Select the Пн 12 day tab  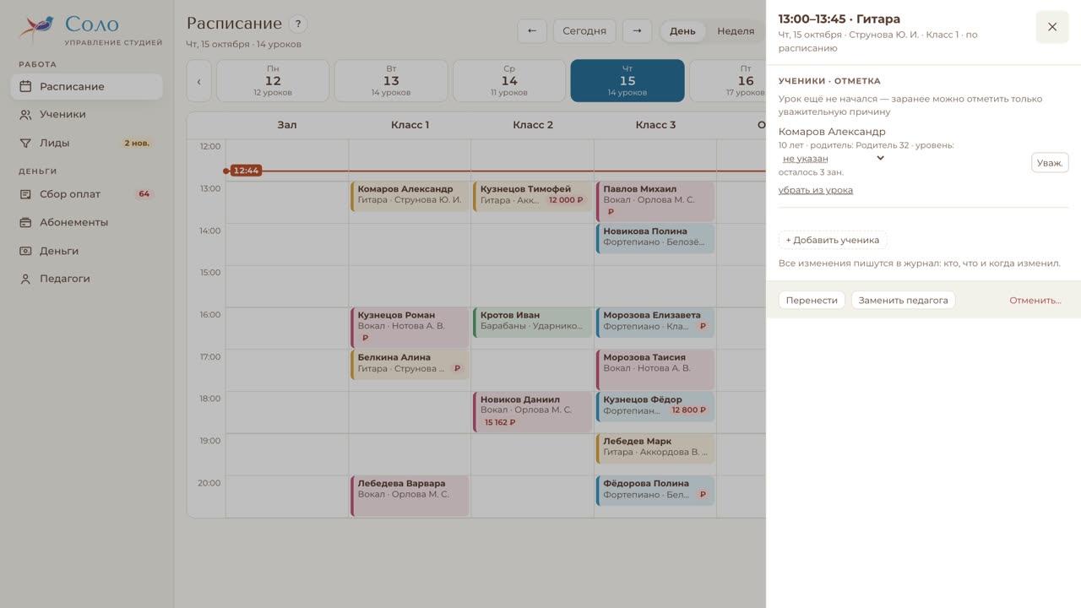tap(273, 81)
